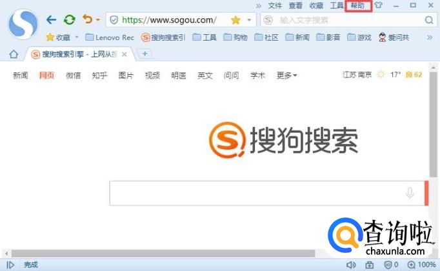
Task: Click the horizontal scrollbar left arrow
Action: [x=6, y=254]
